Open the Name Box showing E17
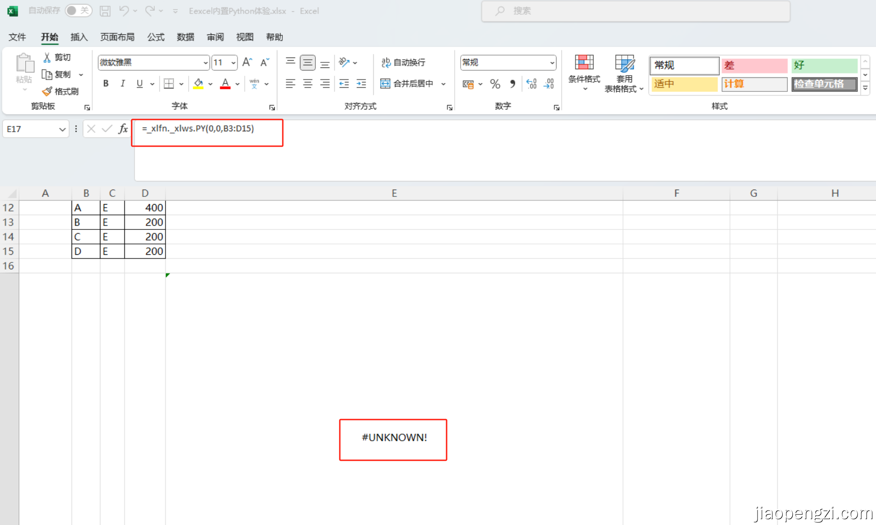 click(36, 129)
